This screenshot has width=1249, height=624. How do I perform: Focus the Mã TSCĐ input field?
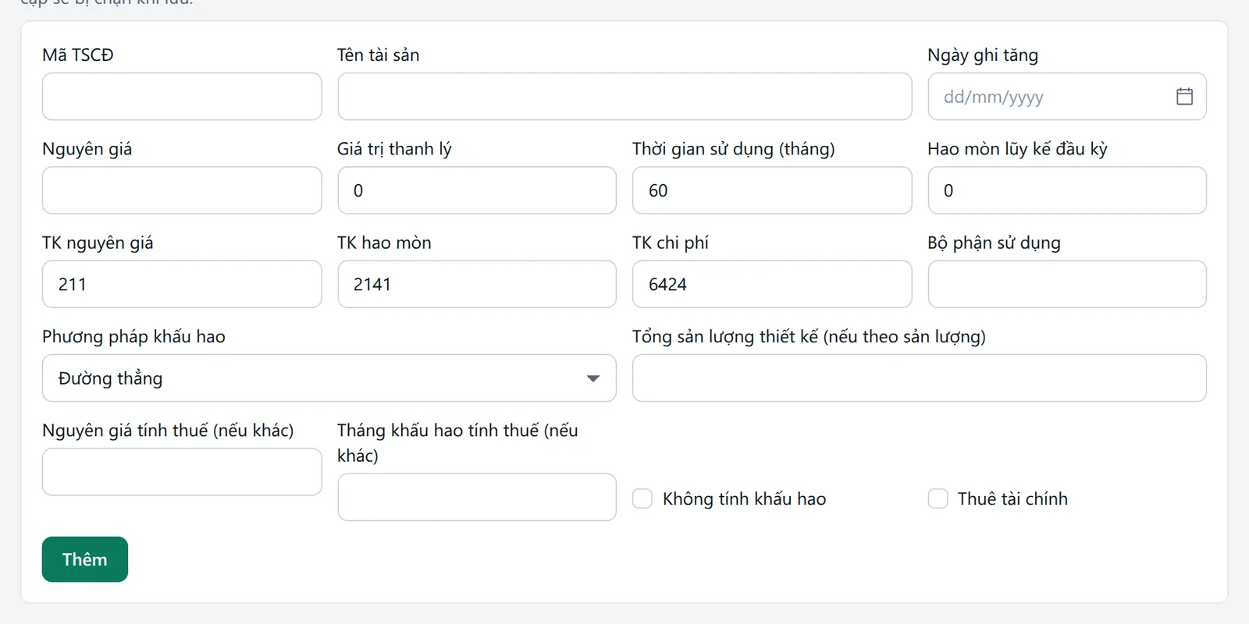[x=182, y=97]
